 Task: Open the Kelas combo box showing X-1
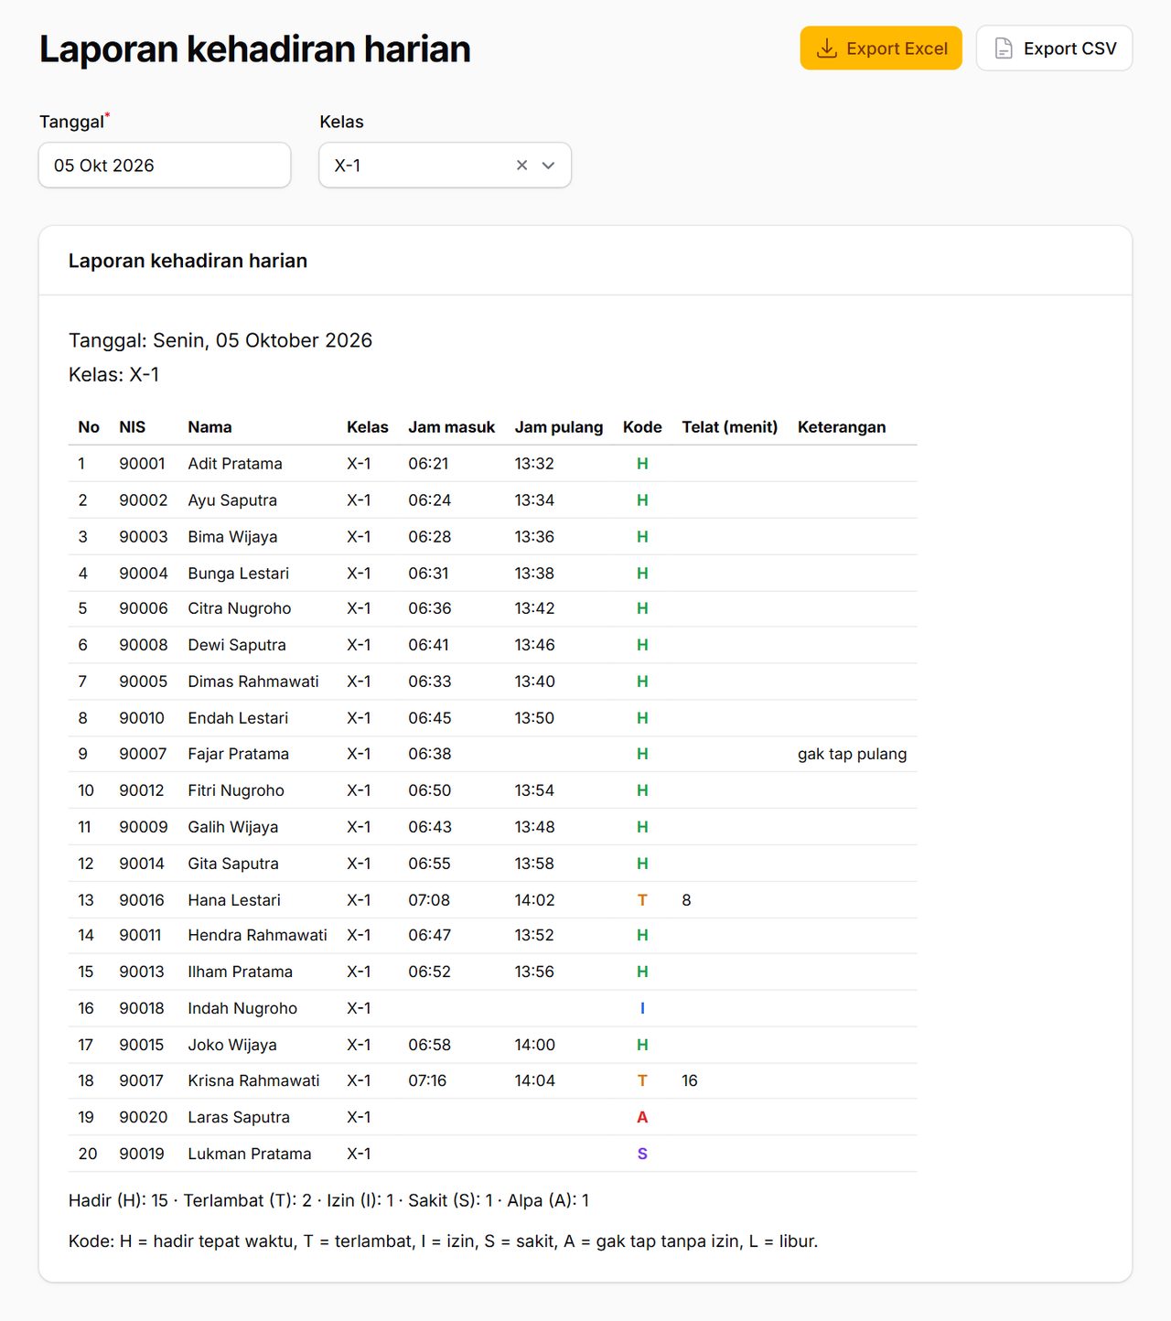(445, 166)
